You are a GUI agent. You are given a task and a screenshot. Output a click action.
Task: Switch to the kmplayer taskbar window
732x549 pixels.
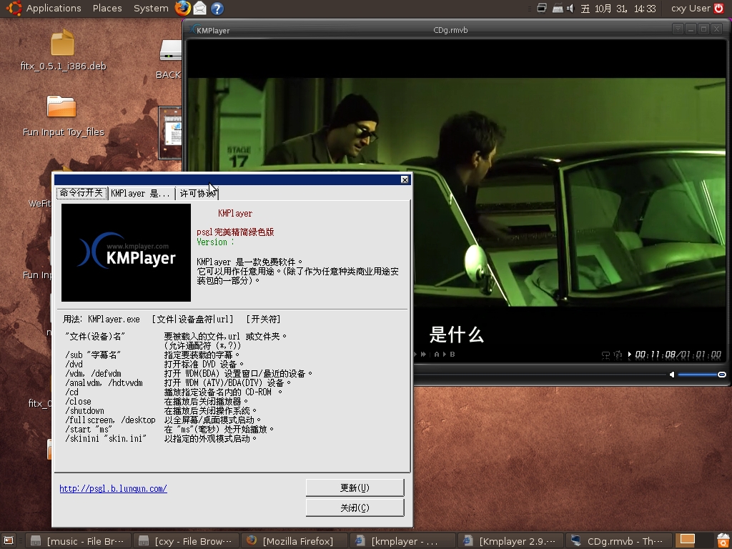coord(402,541)
